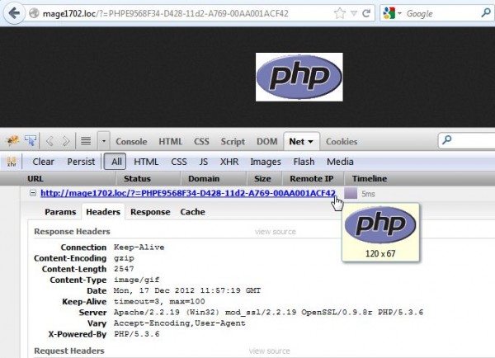Screen dimensions: 495x358
Task: Click the Timeline column header
Action: click(419, 179)
